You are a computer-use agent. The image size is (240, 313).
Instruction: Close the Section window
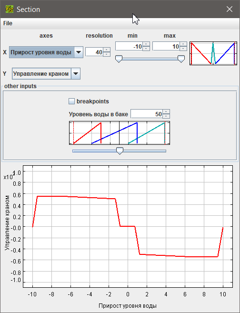(230, 9)
